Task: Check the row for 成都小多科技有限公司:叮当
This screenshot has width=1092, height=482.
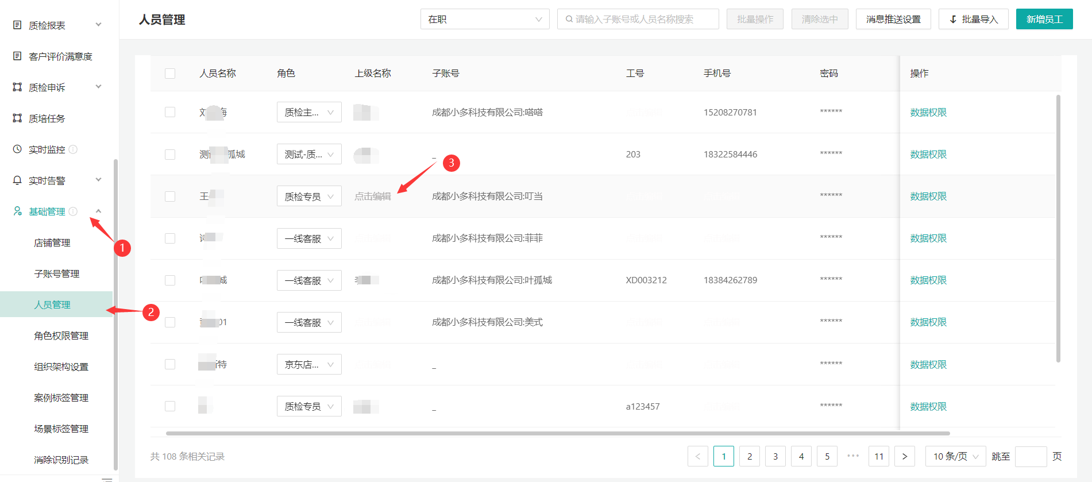Action: point(170,196)
